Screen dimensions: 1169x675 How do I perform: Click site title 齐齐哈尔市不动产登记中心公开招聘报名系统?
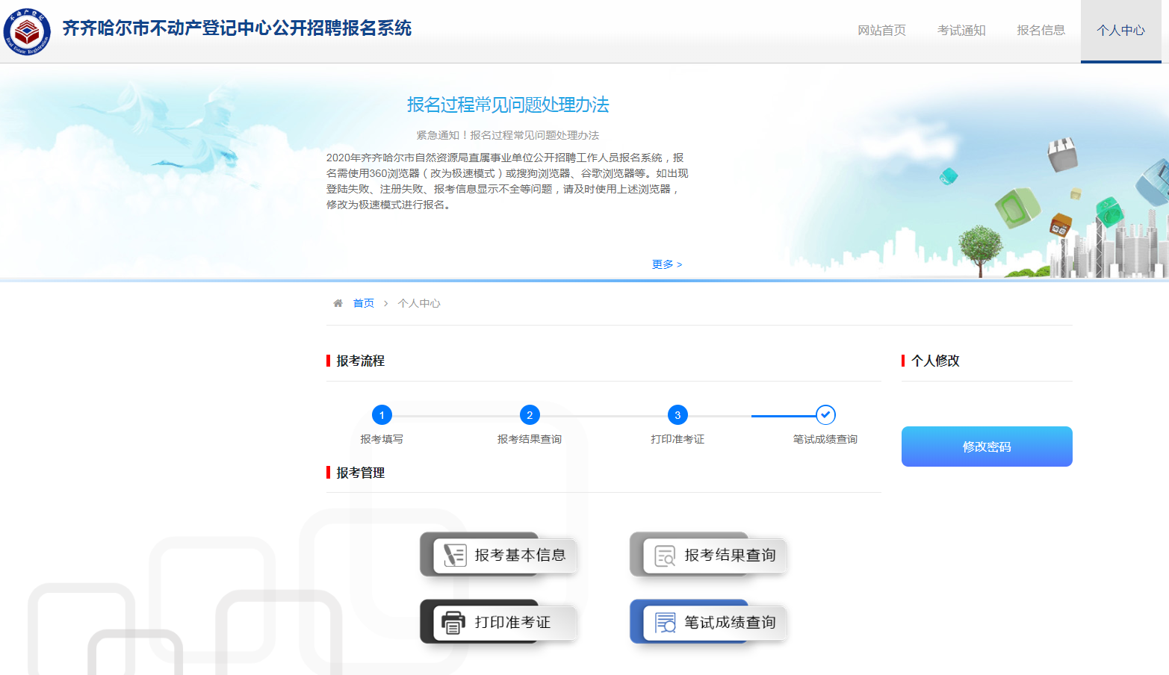tap(237, 28)
